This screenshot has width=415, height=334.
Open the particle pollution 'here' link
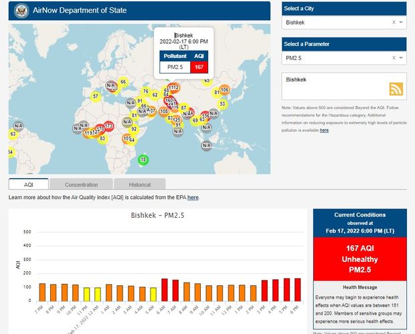click(324, 130)
